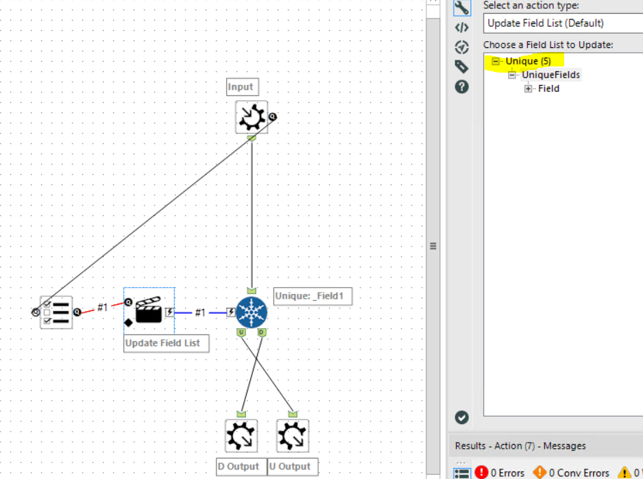Click the D Output macro output tool
The image size is (643, 479).
(241, 434)
